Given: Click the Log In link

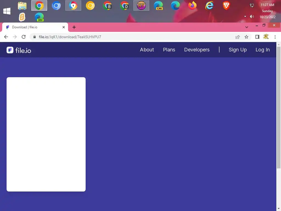Looking at the screenshot, I should pos(263,50).
